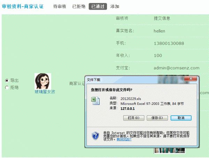209x158 pixels.
Task: Click the Excel file icon in download dialog
Action: pyautogui.click(x=95, y=100)
